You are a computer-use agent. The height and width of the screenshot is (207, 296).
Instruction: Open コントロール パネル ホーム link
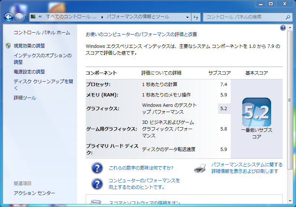(42, 33)
